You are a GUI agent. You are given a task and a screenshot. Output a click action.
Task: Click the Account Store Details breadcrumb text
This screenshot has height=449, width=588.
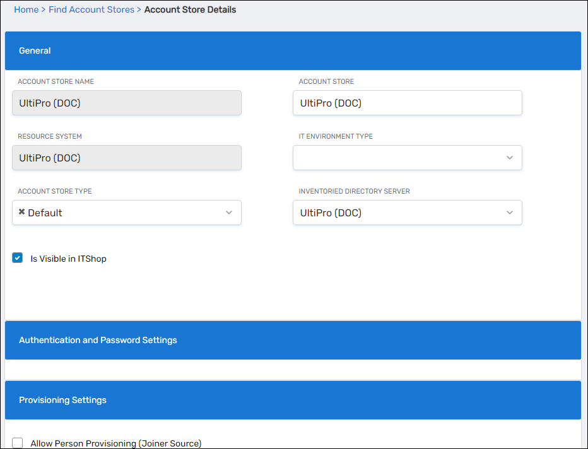pos(190,9)
